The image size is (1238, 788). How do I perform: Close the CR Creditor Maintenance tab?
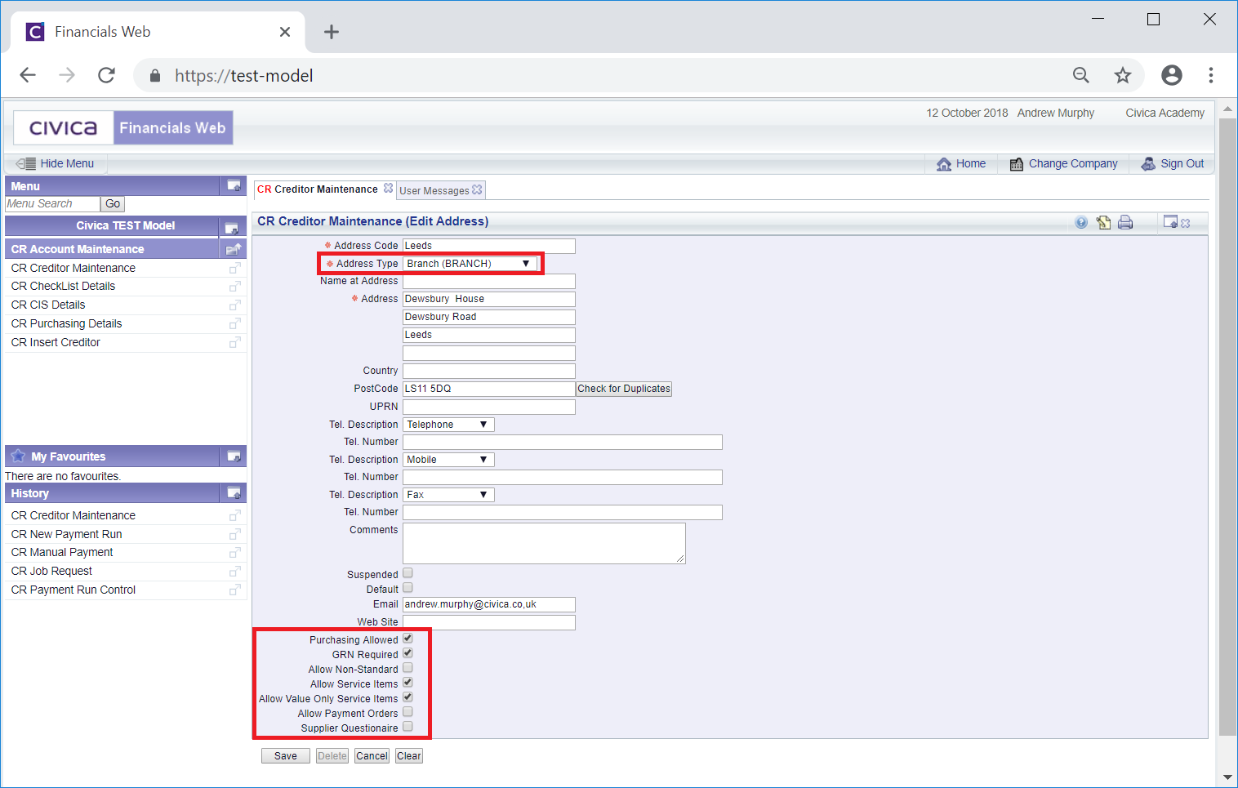coord(388,188)
